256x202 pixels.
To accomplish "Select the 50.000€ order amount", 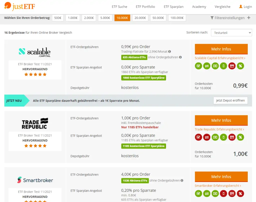I will click(158, 18).
